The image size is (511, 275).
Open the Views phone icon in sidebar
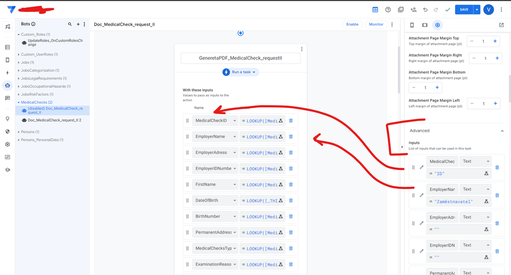coord(8,60)
